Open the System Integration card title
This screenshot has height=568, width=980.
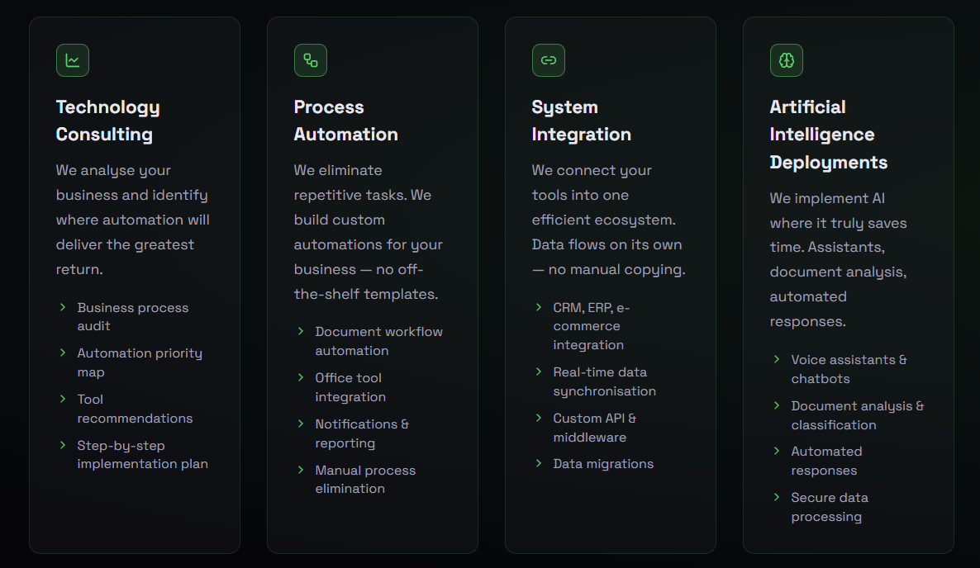click(581, 121)
